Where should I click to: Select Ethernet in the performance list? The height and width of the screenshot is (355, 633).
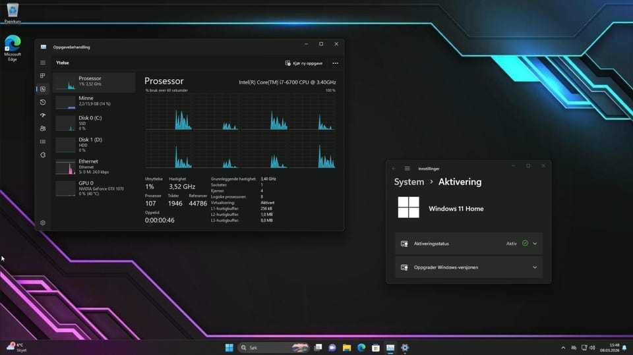pyautogui.click(x=94, y=167)
